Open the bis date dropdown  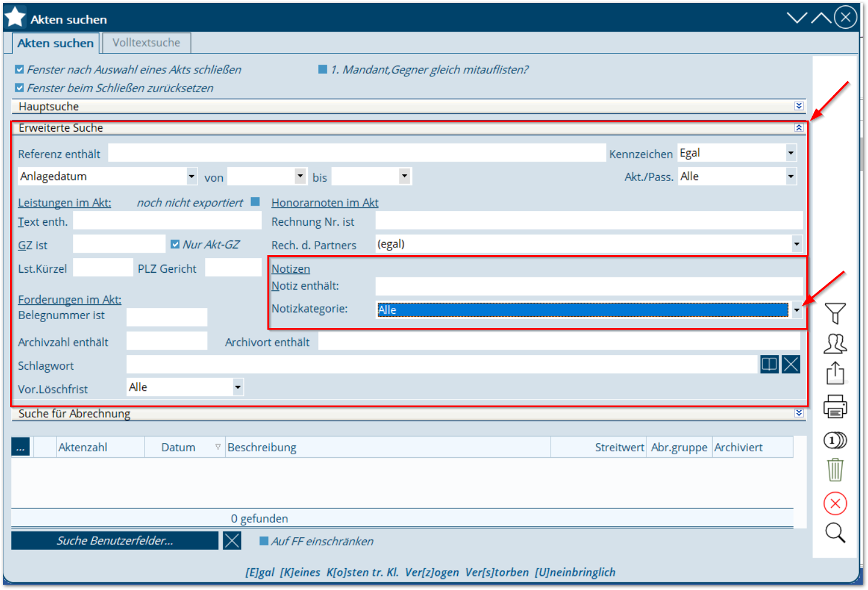tap(404, 176)
